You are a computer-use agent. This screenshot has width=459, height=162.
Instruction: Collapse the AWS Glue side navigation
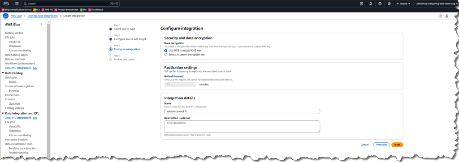click(x=41, y=24)
